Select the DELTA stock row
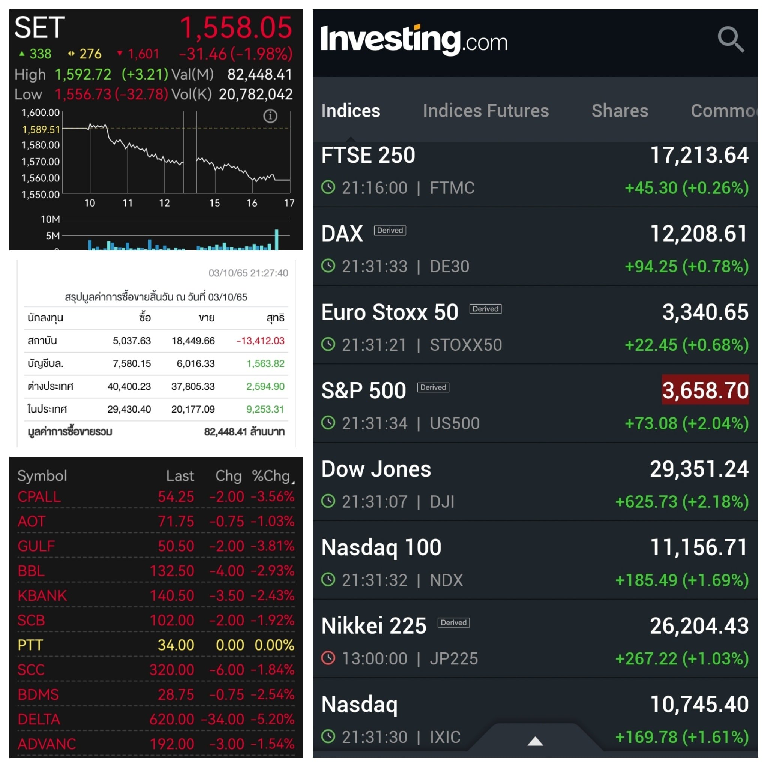 tap(156, 719)
